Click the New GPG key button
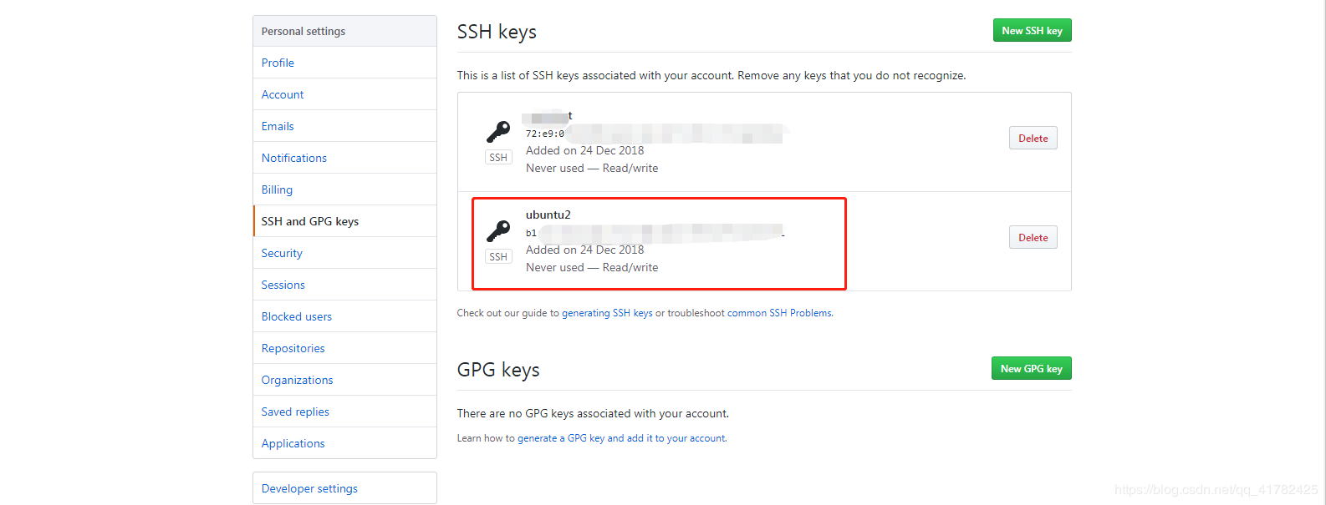The width and height of the screenshot is (1326, 505). coord(1031,369)
